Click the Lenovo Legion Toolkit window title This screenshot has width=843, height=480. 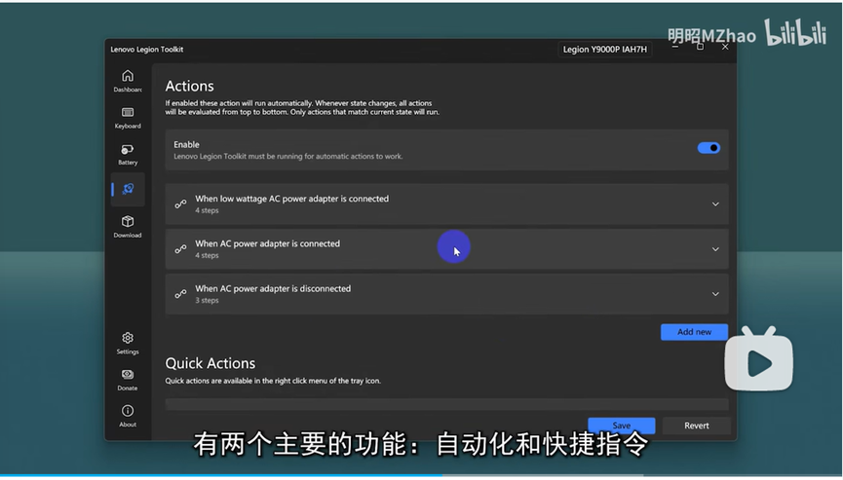tap(147, 50)
